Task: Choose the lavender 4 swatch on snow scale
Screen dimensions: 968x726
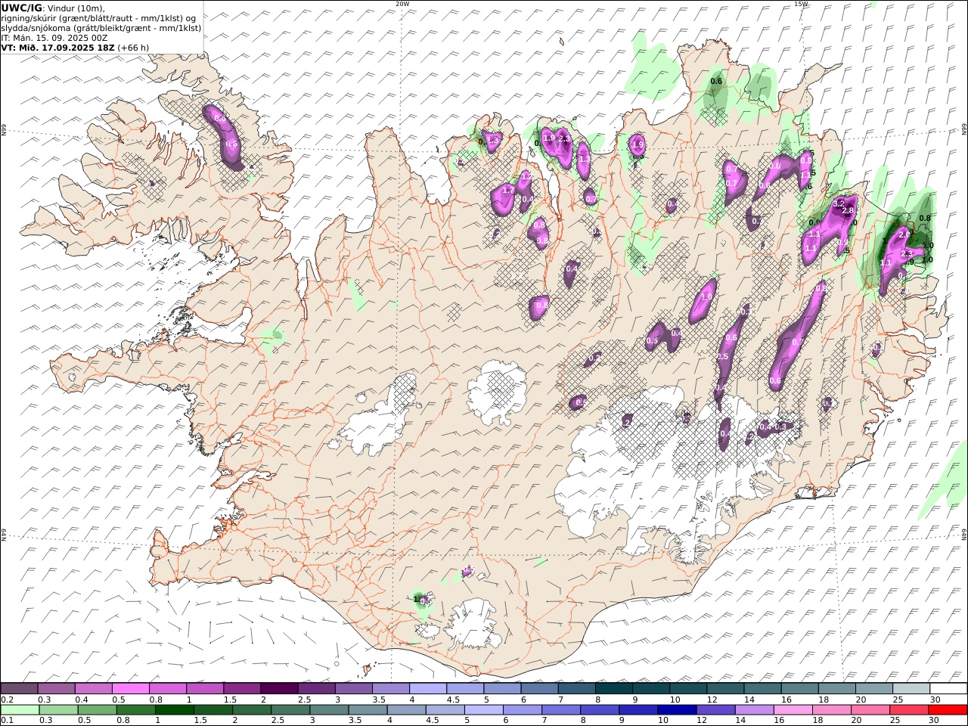Action: click(x=428, y=688)
